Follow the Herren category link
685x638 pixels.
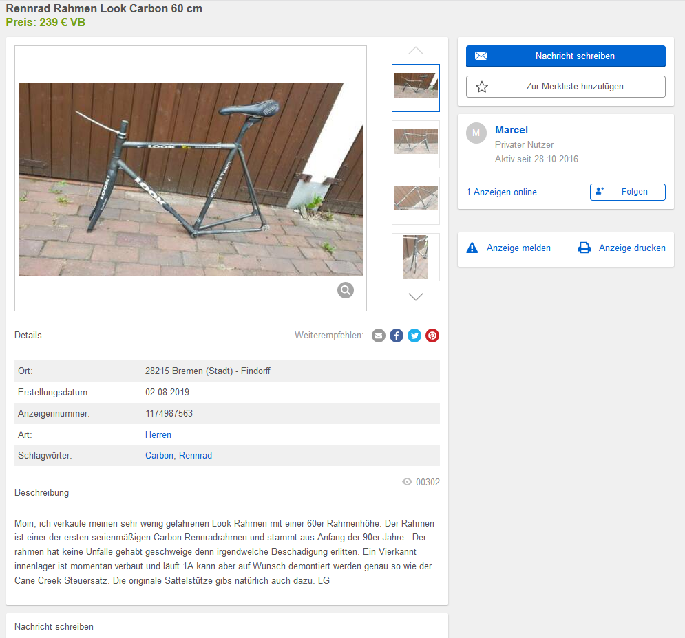tap(158, 434)
